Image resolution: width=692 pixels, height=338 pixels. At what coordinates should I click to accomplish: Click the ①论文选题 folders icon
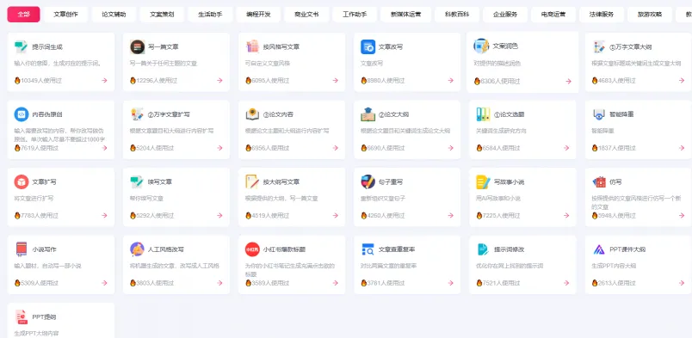click(483, 114)
